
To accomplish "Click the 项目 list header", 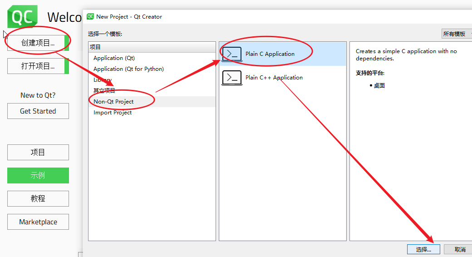I will (x=152, y=47).
